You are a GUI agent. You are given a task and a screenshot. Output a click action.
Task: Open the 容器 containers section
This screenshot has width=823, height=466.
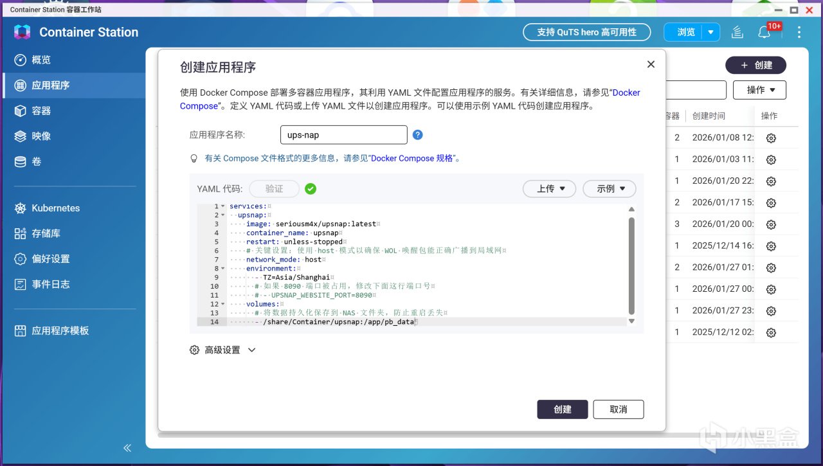[73, 111]
